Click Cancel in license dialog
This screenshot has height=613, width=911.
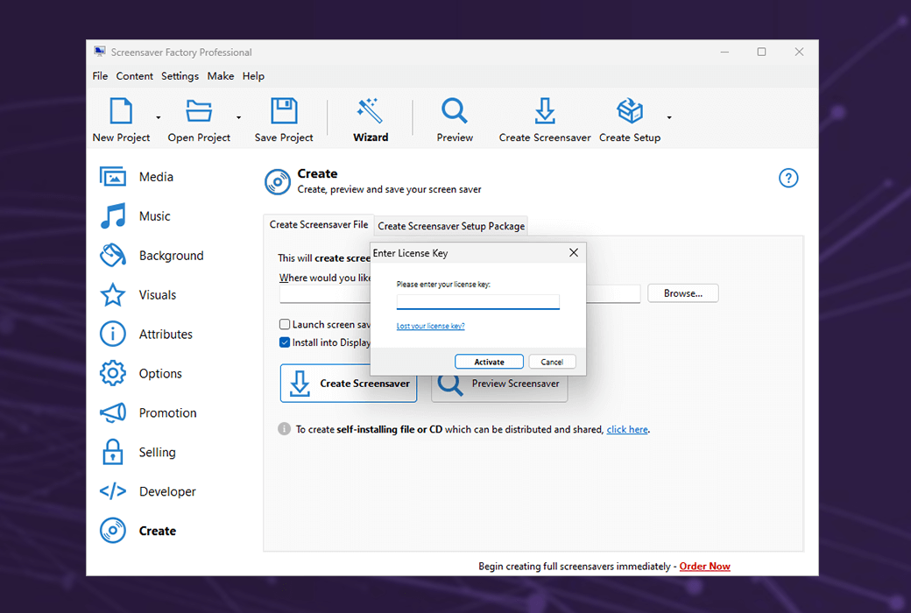click(552, 362)
